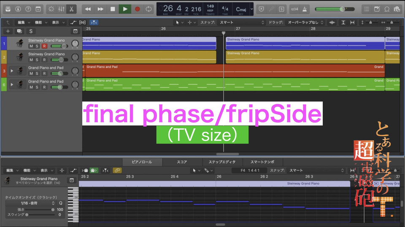405x227 pixels.
Task: Click the duplicate track button
Action: click(x=19, y=31)
